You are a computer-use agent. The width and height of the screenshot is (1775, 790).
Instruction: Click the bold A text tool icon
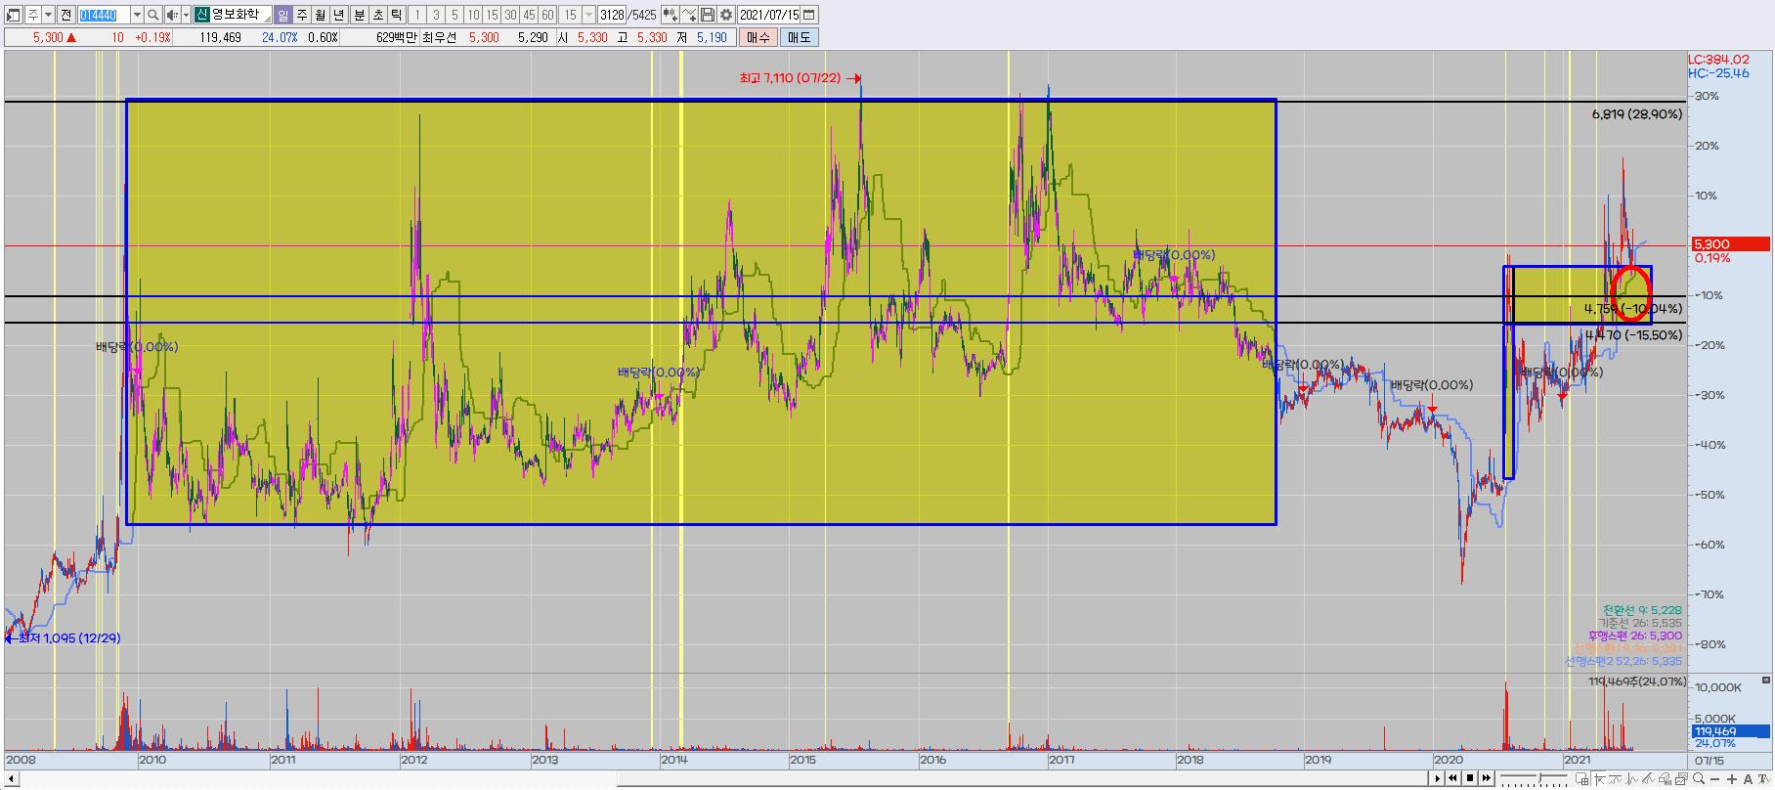click(1748, 779)
